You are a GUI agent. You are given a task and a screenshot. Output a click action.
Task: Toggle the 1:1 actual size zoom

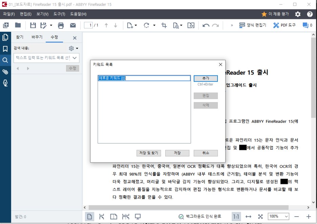(236, 217)
